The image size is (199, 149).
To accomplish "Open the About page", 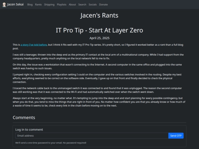I will coord(72,4).
